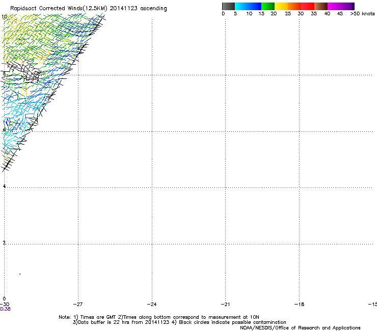The height and width of the screenshot is (331, 377).
Task: Click the brown 35-40 knots legend swatch
Action: coord(321,6)
